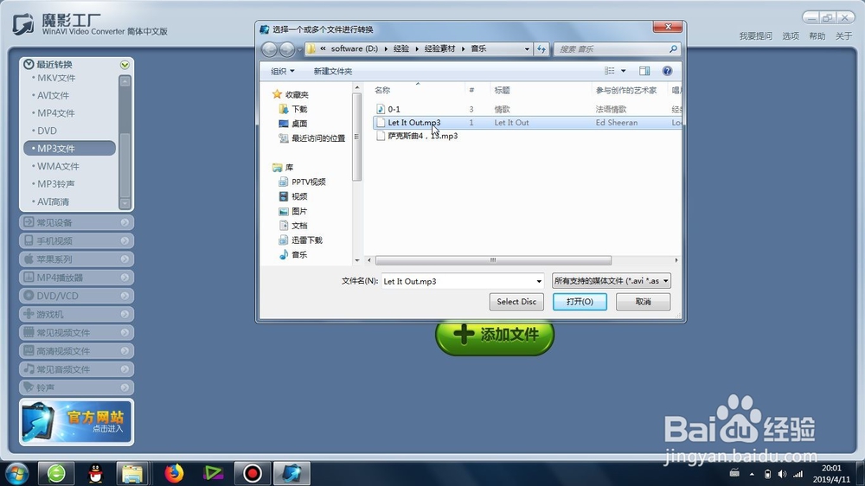Sort by the 名称 column header
Image resolution: width=865 pixels, height=486 pixels.
coord(382,90)
